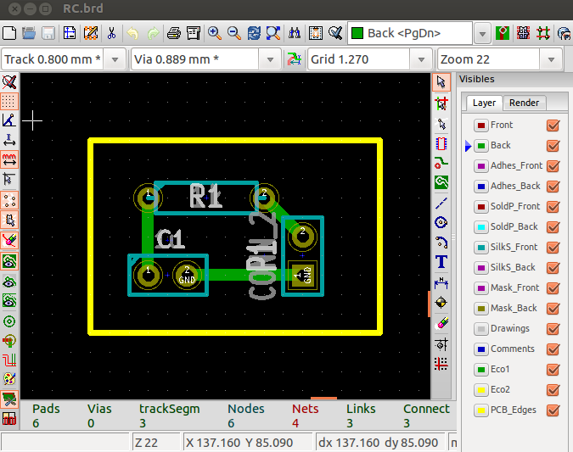Screen dimensions: 573x452
Task: Click the Grid 1.270 field
Action: point(359,59)
